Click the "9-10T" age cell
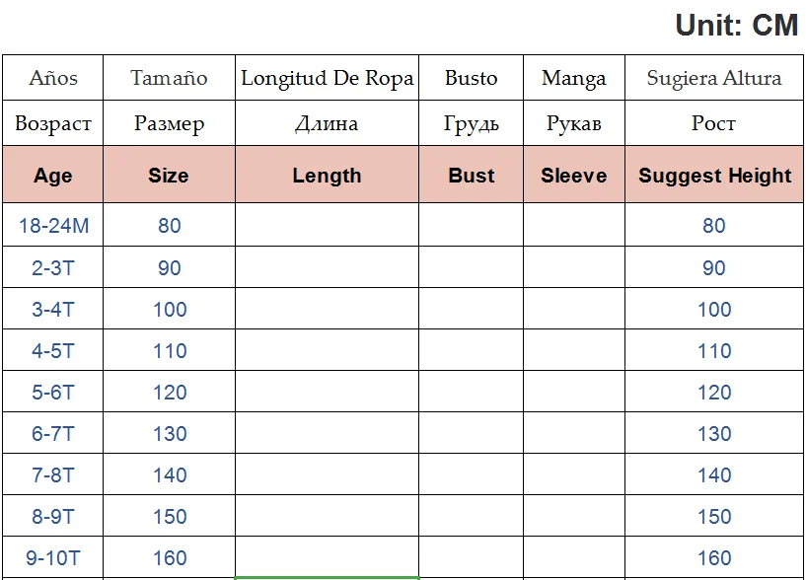Viewport: 806px width, 580px height. pos(53,558)
